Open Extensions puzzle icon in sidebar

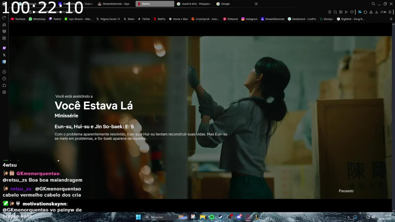(4, 85)
